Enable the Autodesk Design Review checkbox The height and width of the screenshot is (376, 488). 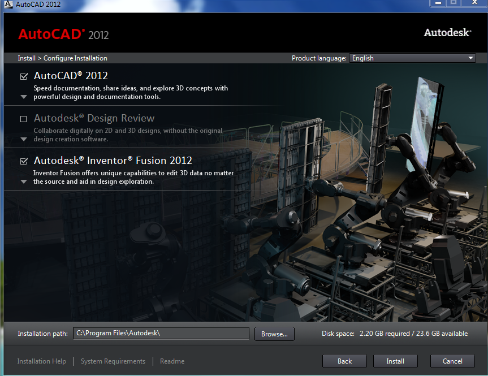pyautogui.click(x=23, y=119)
